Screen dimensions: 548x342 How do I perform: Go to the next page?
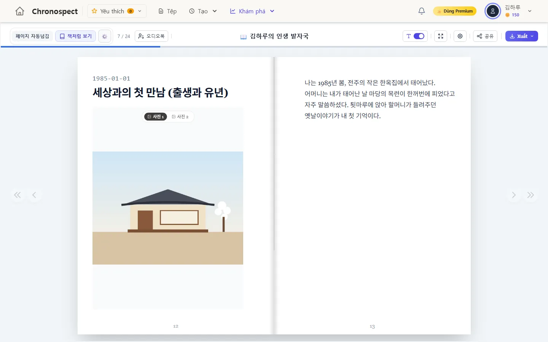514,195
